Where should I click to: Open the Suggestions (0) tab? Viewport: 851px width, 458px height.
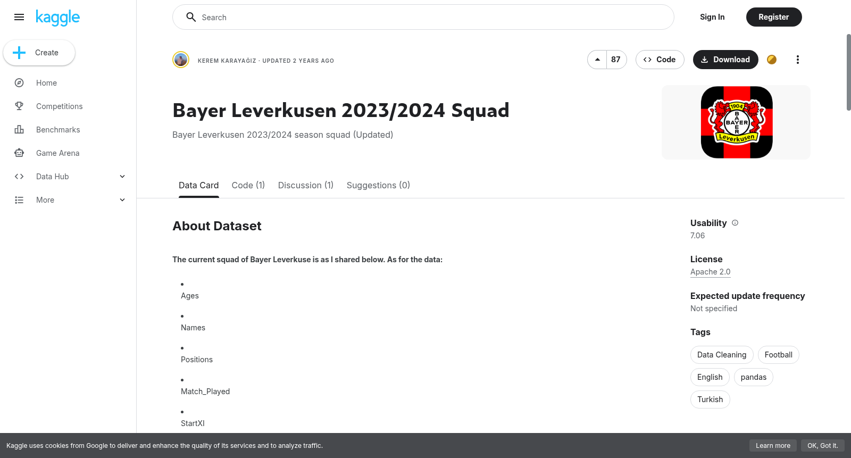[378, 185]
